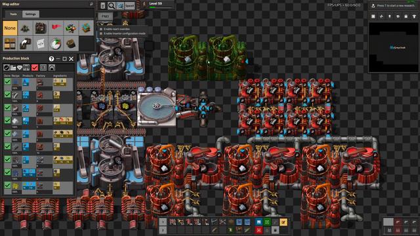This screenshot has height=236, width=420.
Task: Click the magnifying glass search toolbar icon
Action: (112, 6)
